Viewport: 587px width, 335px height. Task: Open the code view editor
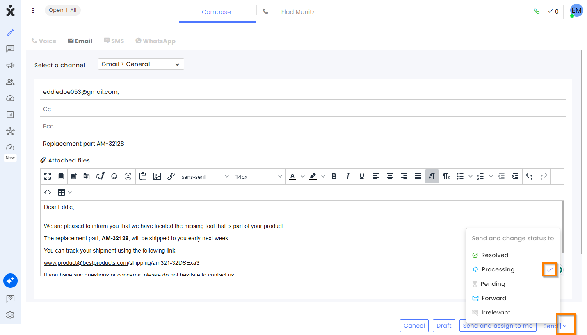pyautogui.click(x=48, y=192)
